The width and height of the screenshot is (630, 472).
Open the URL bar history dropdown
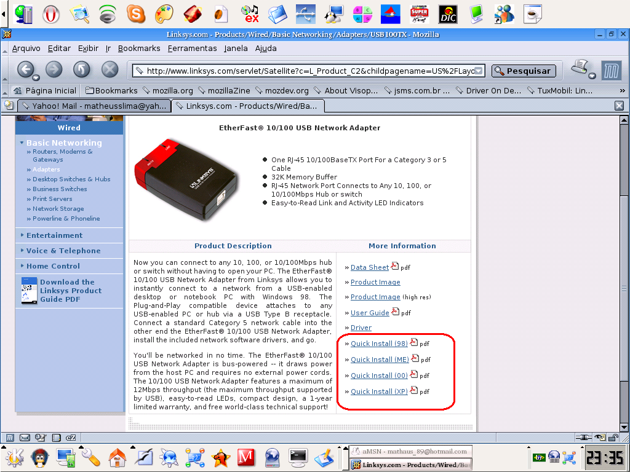[x=479, y=71]
